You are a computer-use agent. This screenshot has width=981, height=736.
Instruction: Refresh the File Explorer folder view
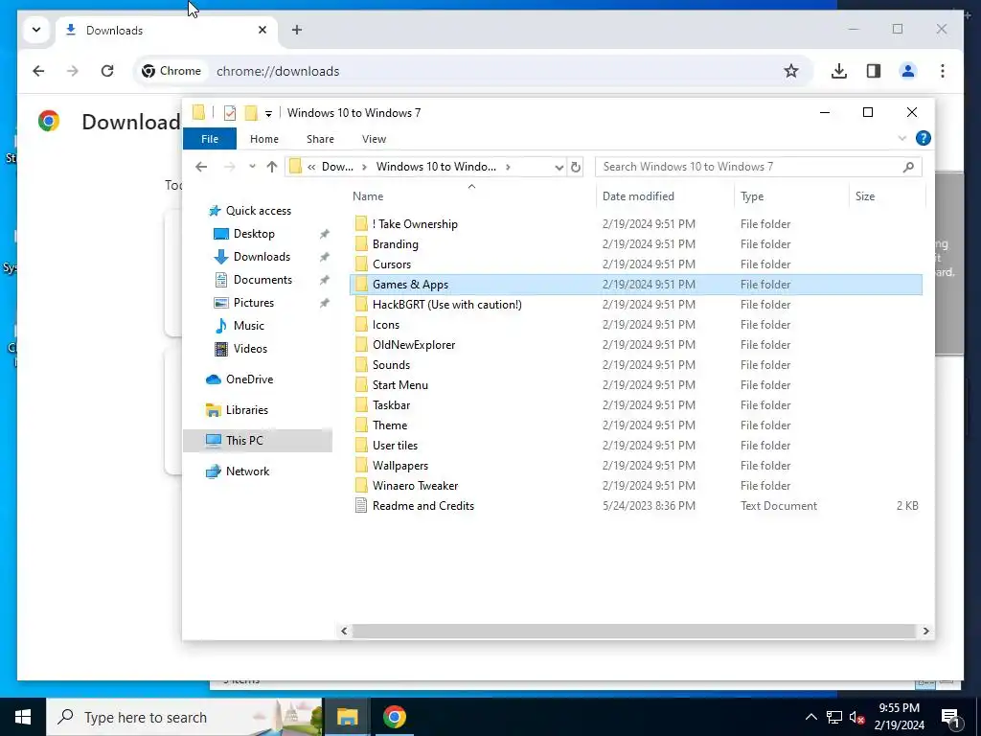coord(576,167)
